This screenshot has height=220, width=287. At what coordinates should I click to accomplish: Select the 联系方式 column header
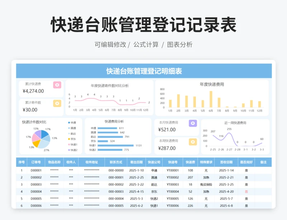pyautogui.click(x=116, y=162)
